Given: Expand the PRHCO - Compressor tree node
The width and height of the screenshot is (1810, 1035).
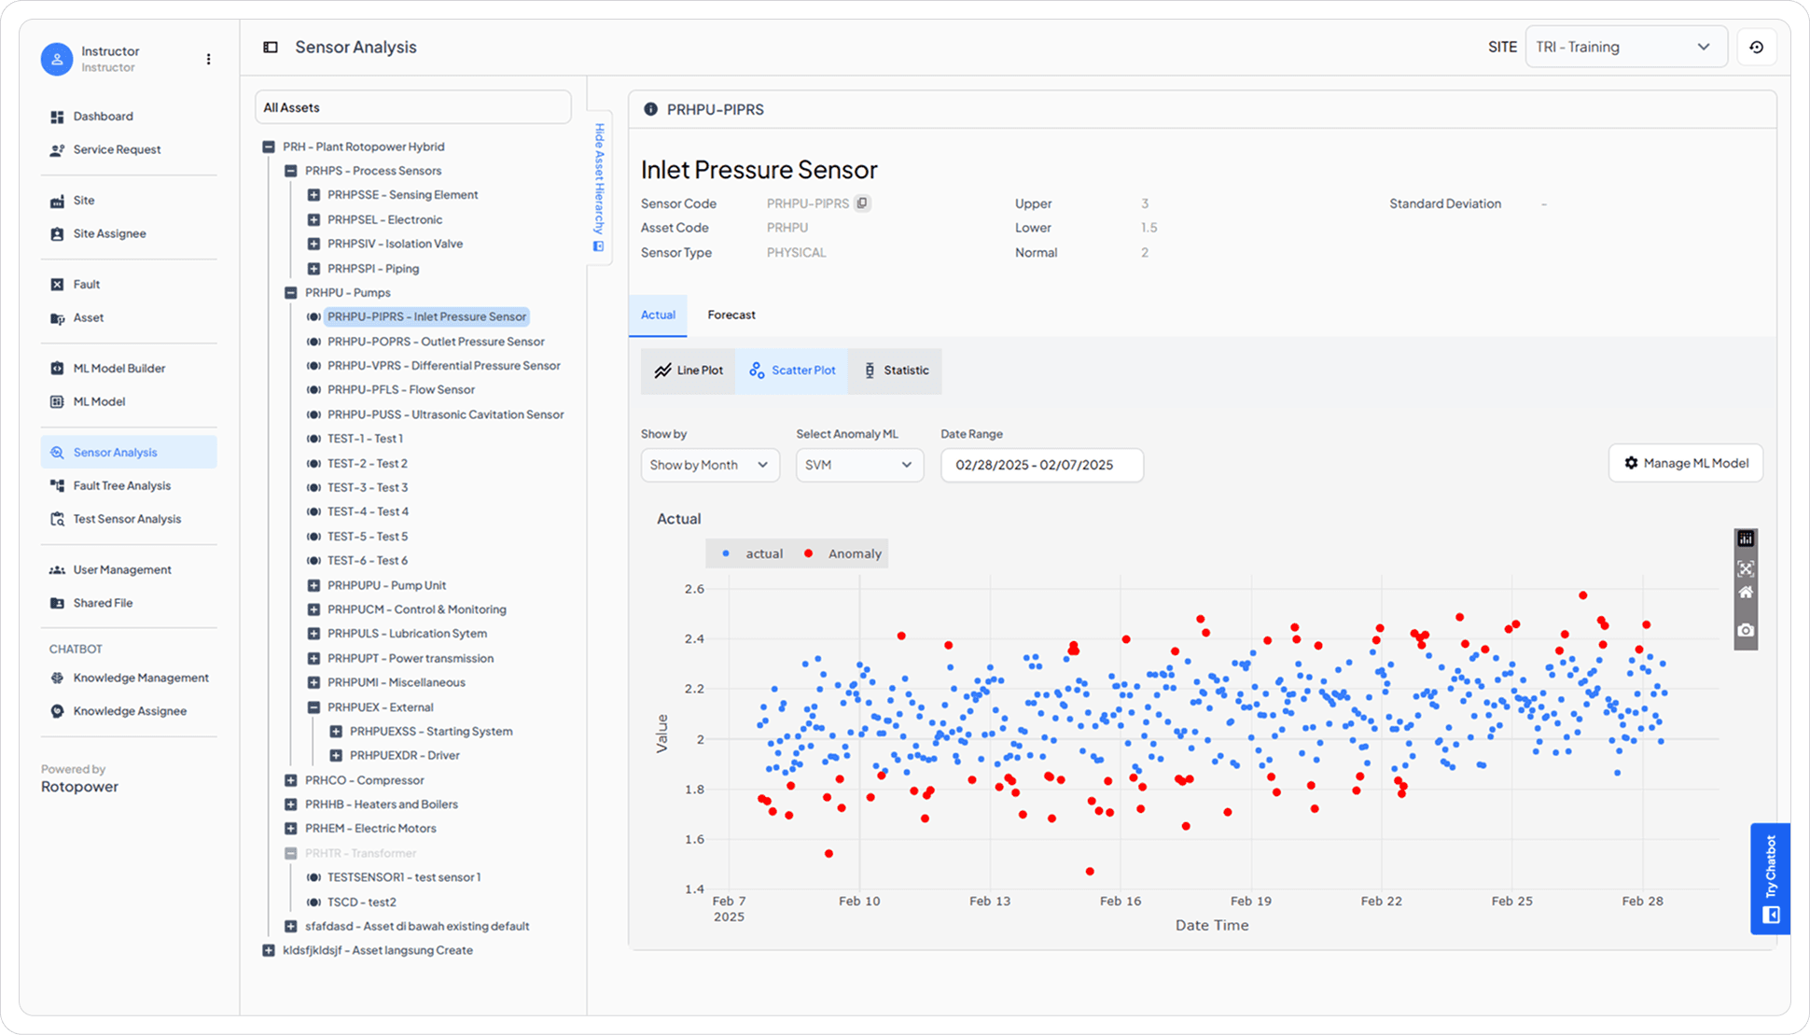Looking at the screenshot, I should click(291, 780).
